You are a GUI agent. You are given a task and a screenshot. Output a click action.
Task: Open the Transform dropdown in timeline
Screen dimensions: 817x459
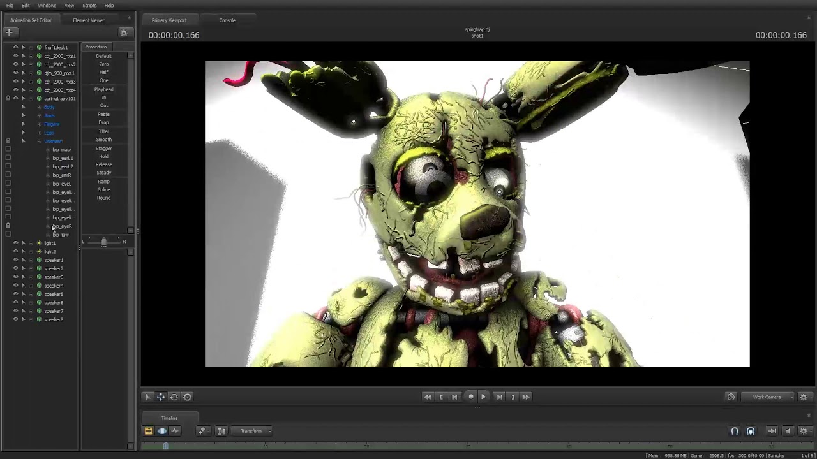click(251, 431)
